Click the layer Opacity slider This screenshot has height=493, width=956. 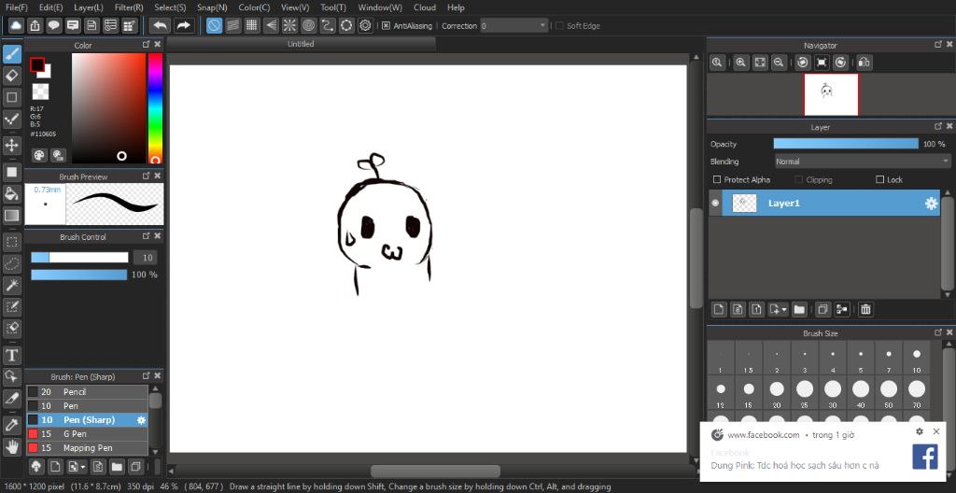[846, 144]
